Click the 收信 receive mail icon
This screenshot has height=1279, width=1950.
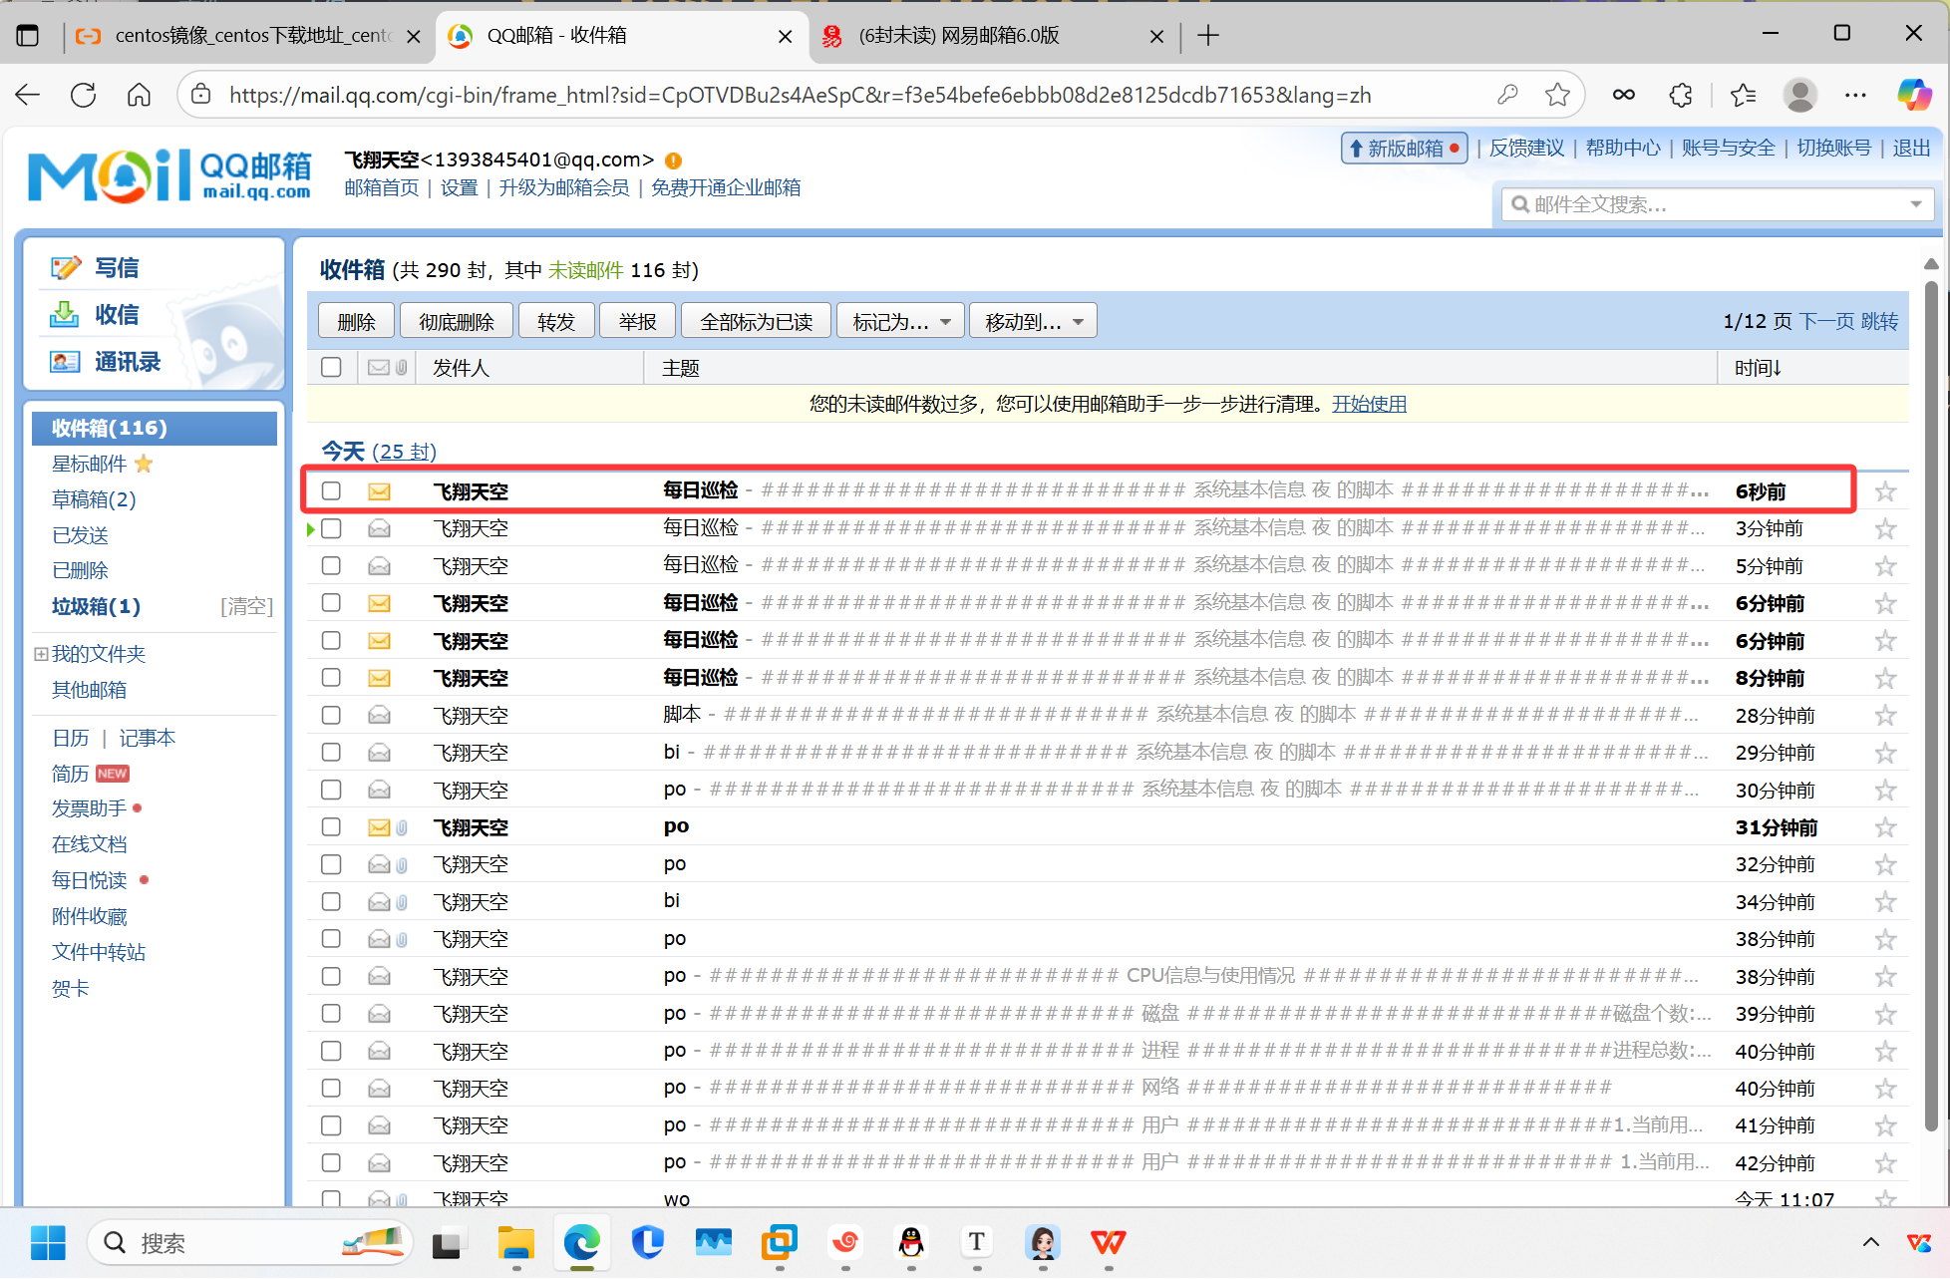[66, 314]
